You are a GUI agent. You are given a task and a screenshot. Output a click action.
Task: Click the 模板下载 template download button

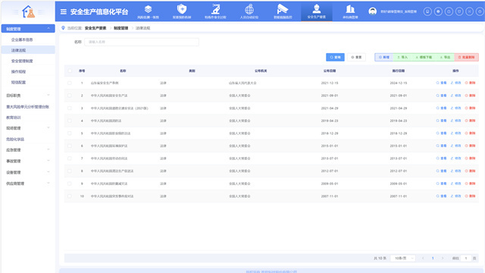click(424, 58)
